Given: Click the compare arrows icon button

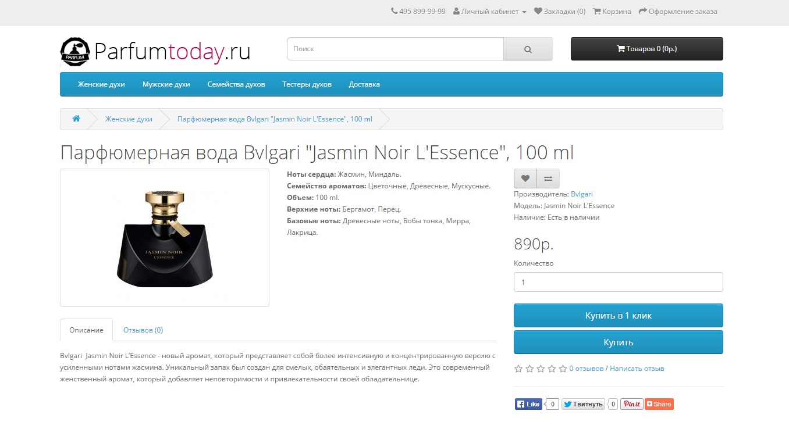Looking at the screenshot, I should (548, 178).
